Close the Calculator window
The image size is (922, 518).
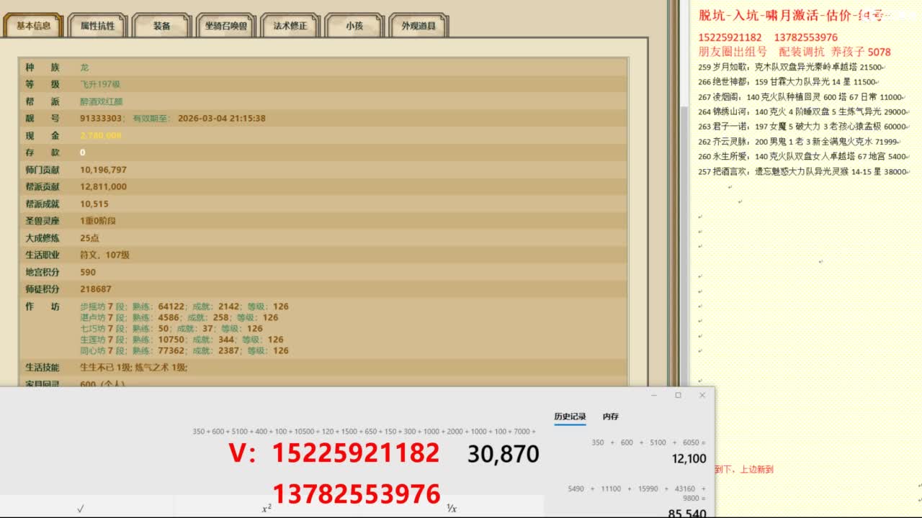(702, 395)
